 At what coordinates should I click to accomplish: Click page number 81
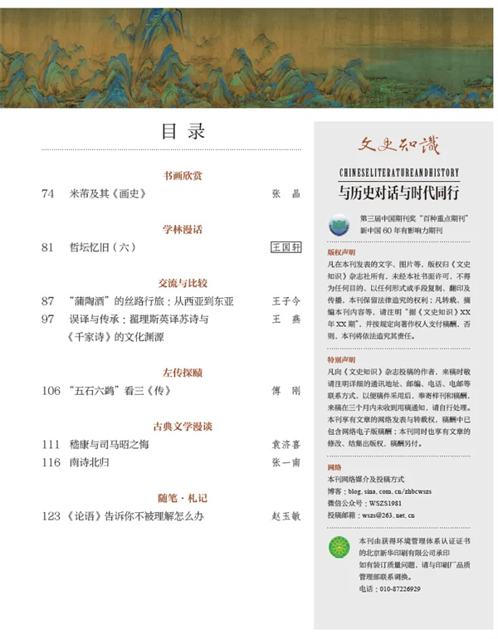pyautogui.click(x=47, y=247)
